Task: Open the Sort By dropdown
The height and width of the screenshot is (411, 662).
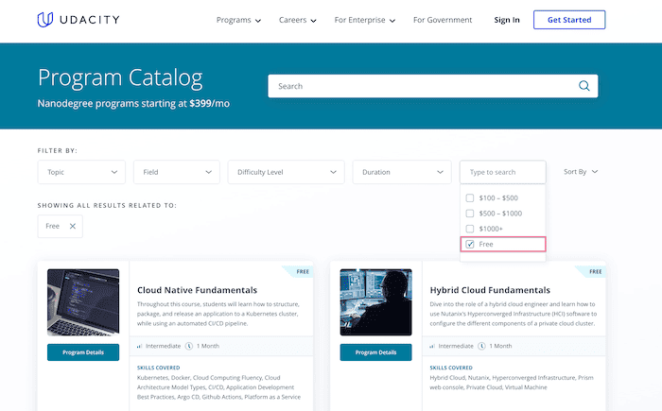Action: (x=581, y=172)
